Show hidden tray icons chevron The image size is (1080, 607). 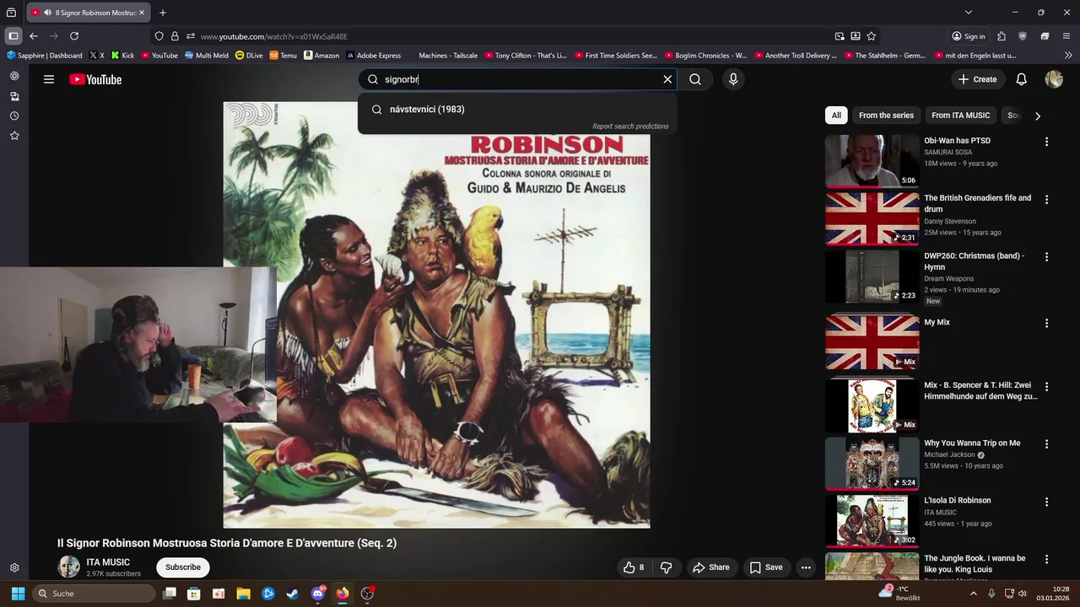(973, 594)
